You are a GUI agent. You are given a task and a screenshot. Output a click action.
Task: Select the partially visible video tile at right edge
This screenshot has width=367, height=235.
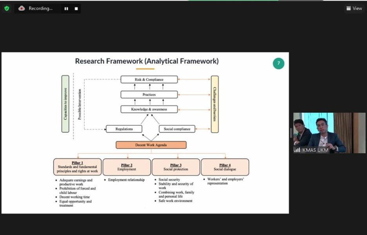pos(359,133)
